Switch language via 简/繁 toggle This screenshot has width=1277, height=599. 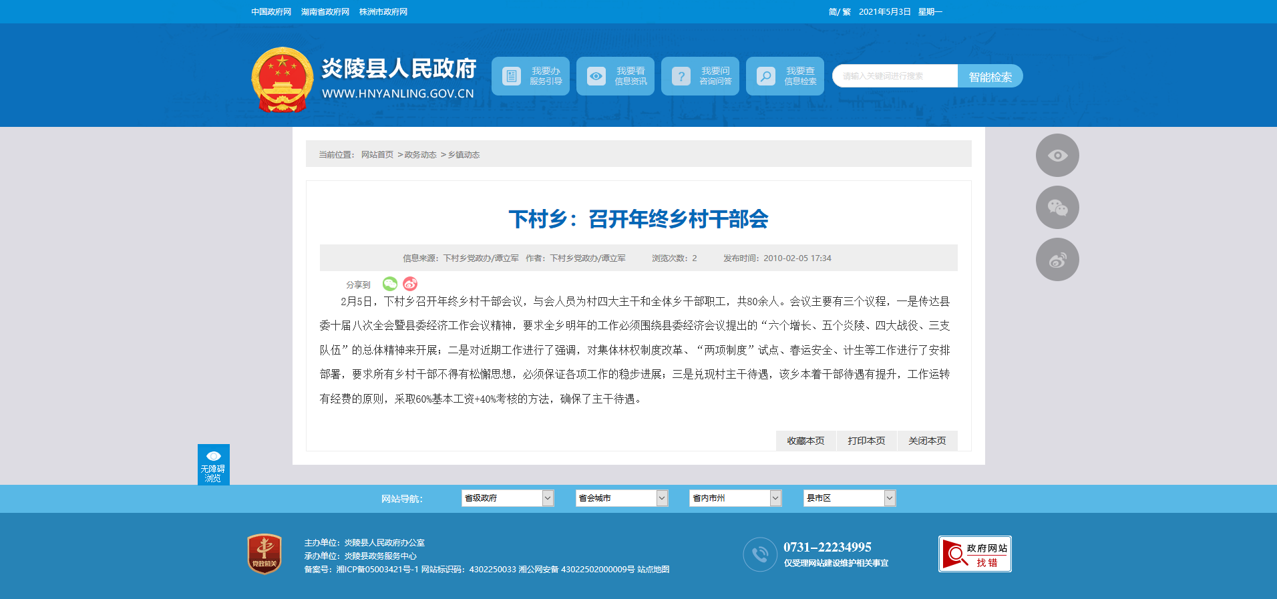839,12
